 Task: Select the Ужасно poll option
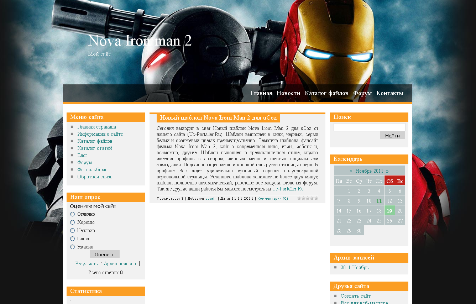(73, 247)
